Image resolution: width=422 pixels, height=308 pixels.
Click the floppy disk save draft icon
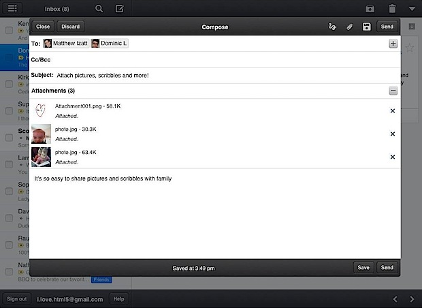coord(366,27)
